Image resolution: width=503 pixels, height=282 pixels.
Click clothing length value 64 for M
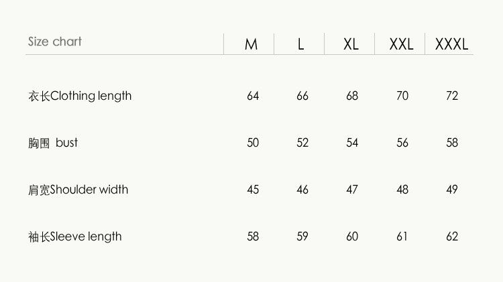click(x=253, y=96)
